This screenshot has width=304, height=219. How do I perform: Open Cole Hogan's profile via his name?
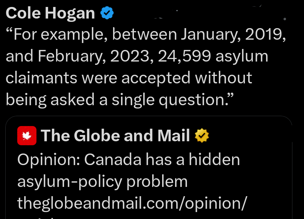[x=50, y=13]
